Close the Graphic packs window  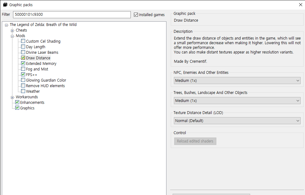click(x=301, y=5)
